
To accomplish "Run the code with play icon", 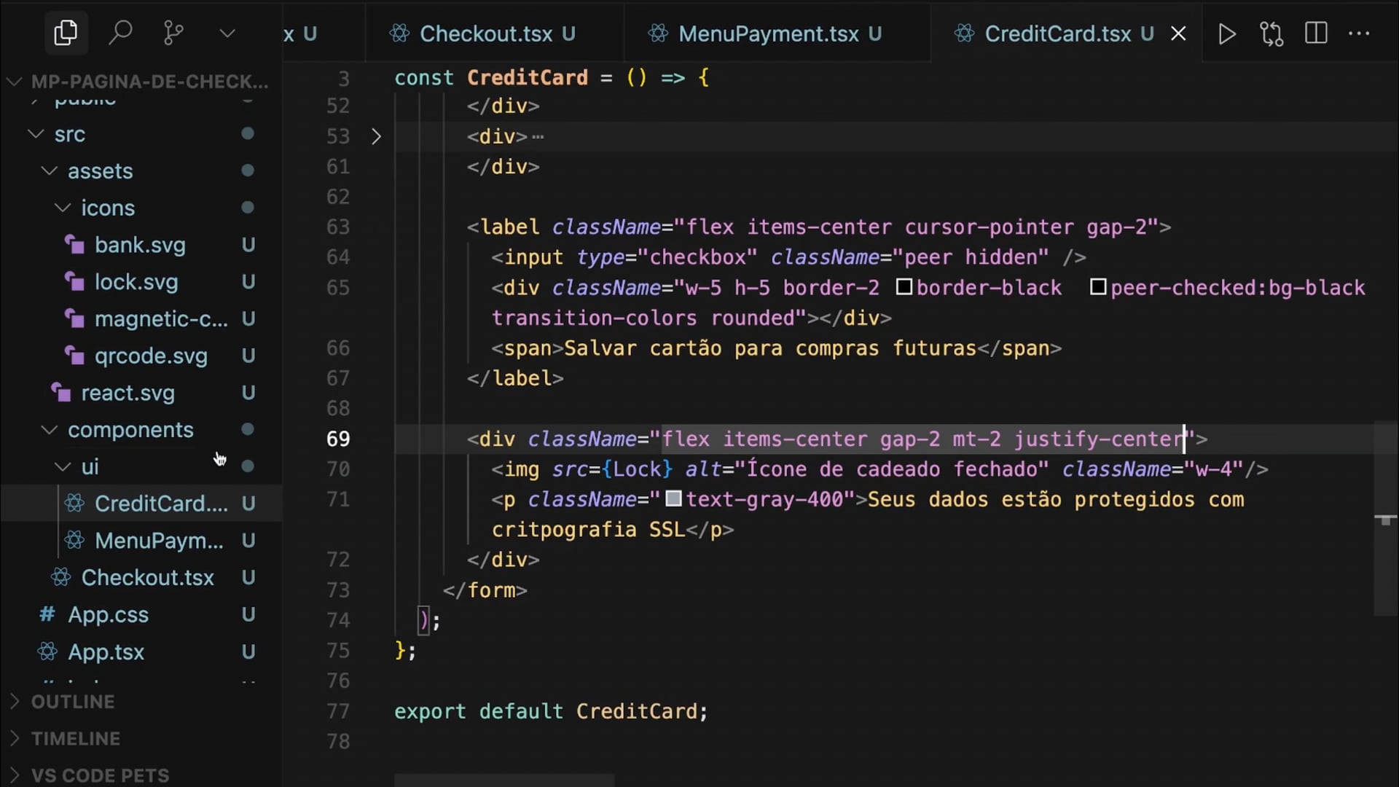I will (x=1227, y=34).
